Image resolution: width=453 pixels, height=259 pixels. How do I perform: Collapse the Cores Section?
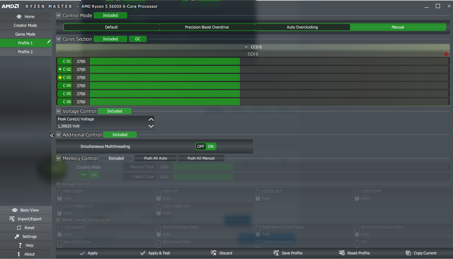(59, 39)
